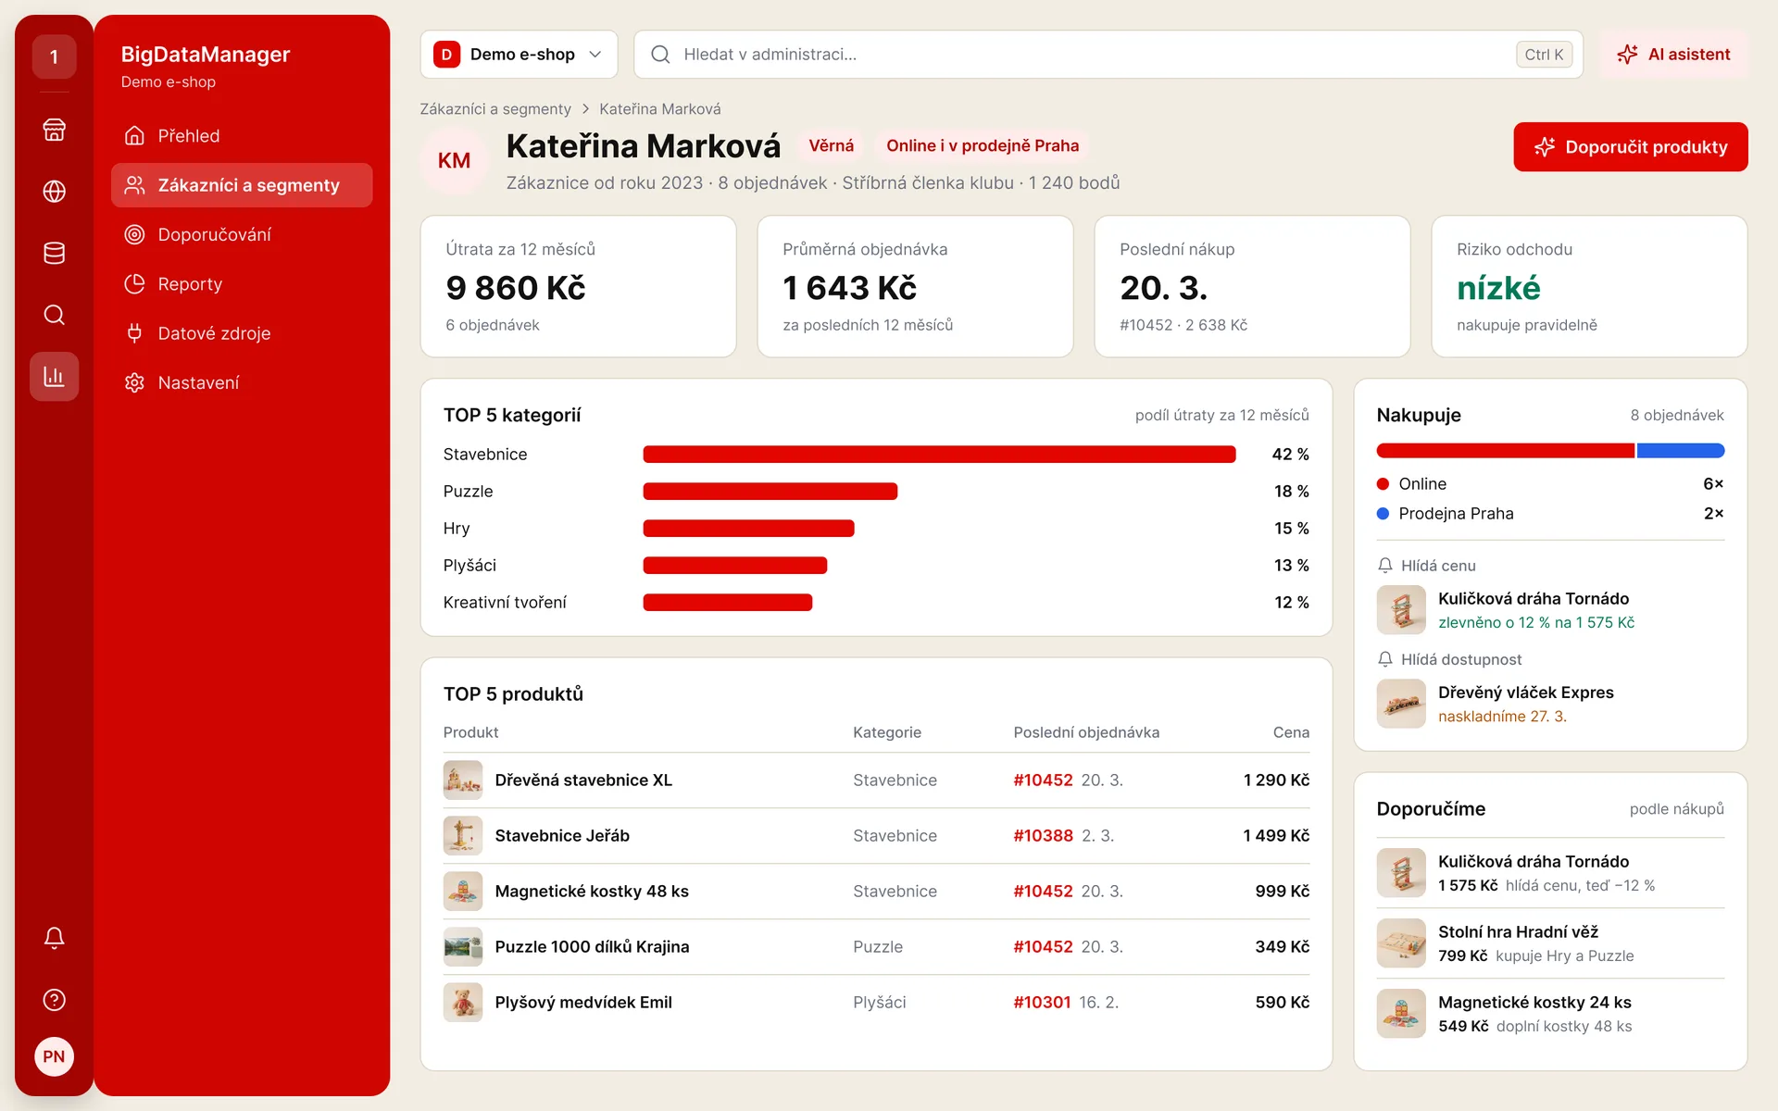
Task: Click the red Online legend dot
Action: 1383,484
